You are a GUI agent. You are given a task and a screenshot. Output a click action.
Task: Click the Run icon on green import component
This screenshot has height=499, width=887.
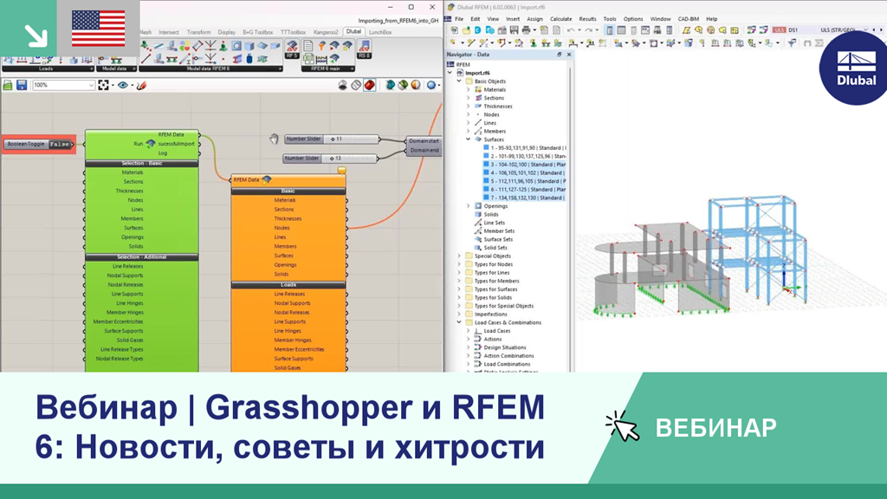151,144
